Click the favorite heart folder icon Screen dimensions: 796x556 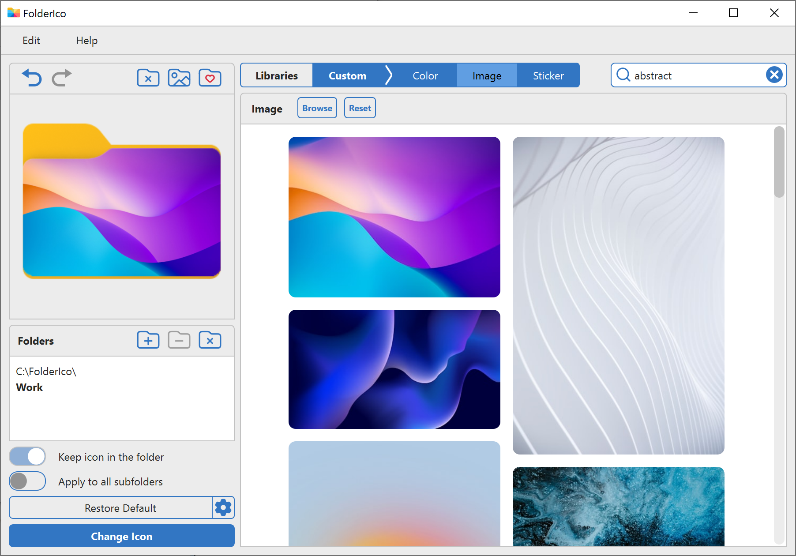pyautogui.click(x=210, y=78)
